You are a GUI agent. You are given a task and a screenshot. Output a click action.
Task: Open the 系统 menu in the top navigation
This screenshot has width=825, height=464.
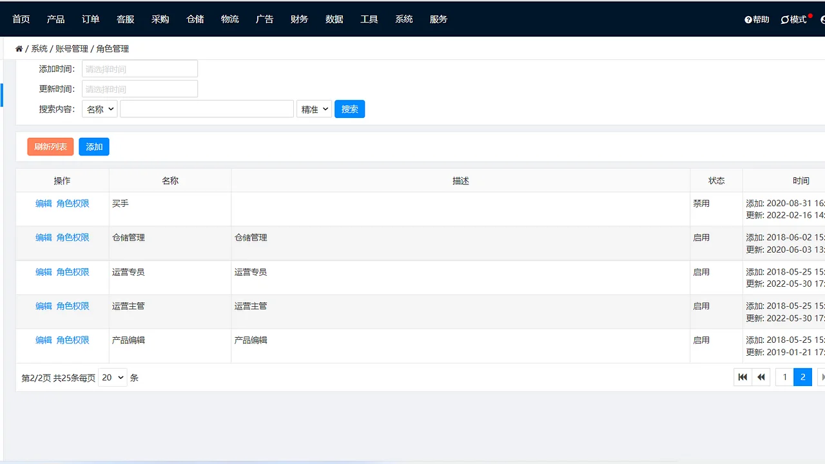pos(403,19)
